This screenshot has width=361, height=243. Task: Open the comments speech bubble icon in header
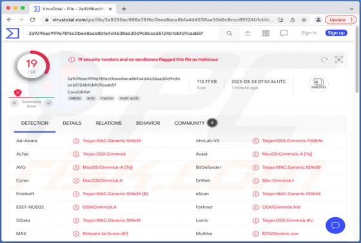click(284, 33)
